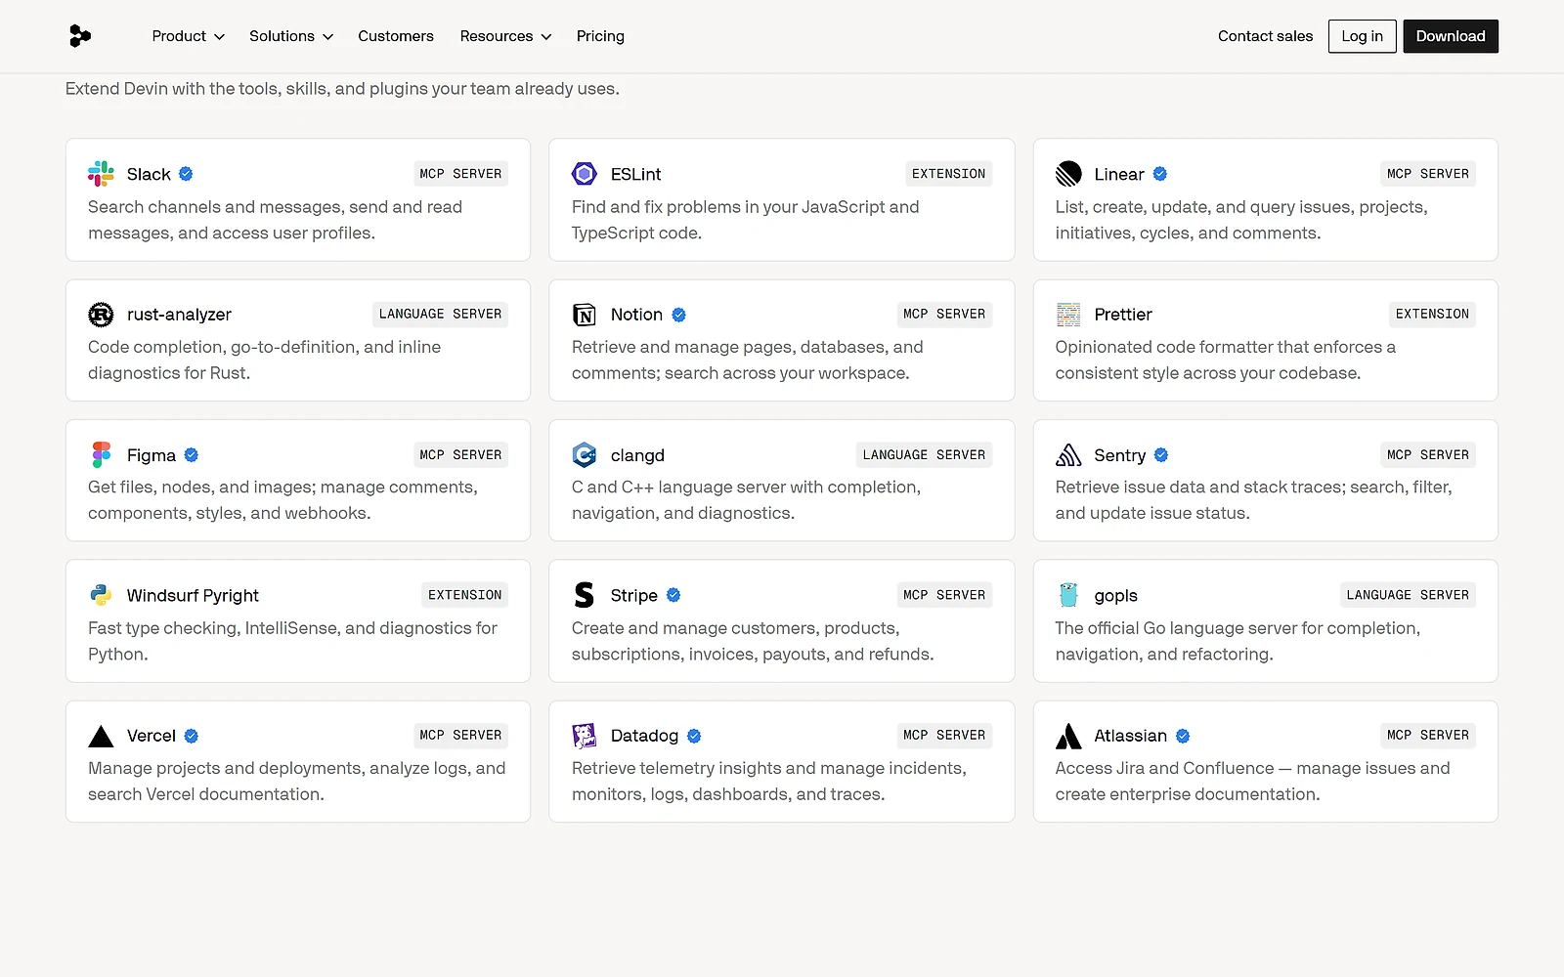Open the Slack integration title
The image size is (1564, 977).
(149, 174)
